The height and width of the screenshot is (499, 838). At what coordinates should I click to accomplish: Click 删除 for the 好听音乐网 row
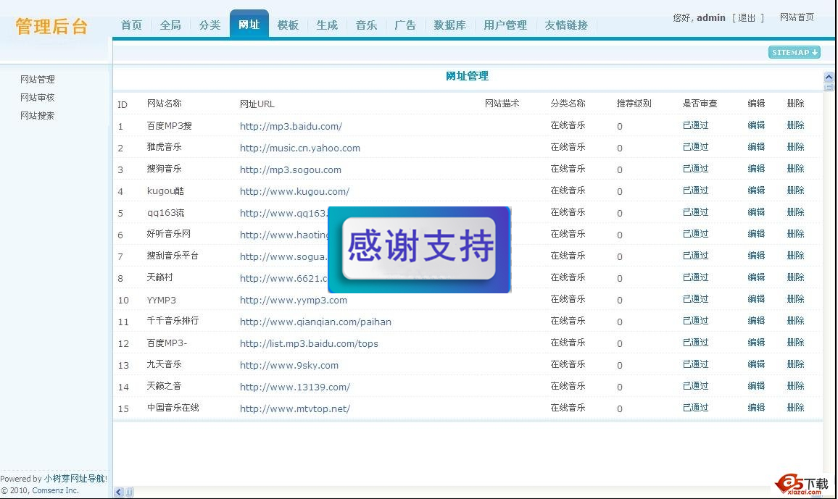795,234
